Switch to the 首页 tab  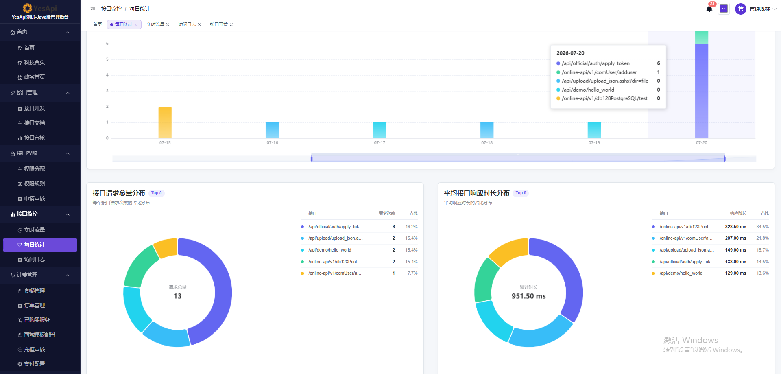pos(97,24)
